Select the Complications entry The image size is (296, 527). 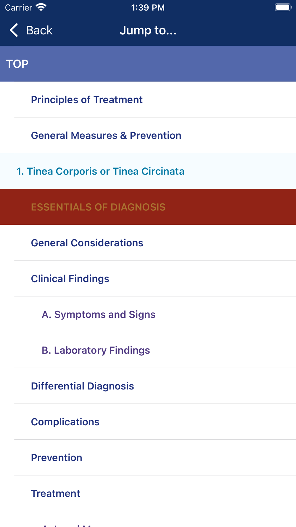click(x=148, y=422)
